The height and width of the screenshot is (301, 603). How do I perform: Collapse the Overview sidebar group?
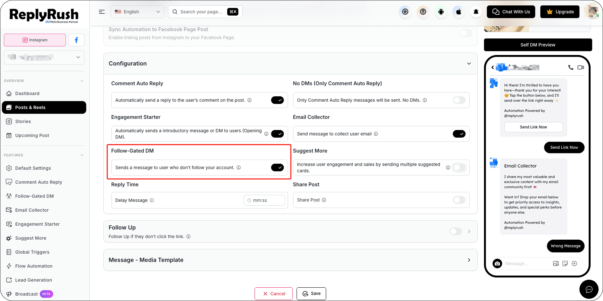click(82, 81)
